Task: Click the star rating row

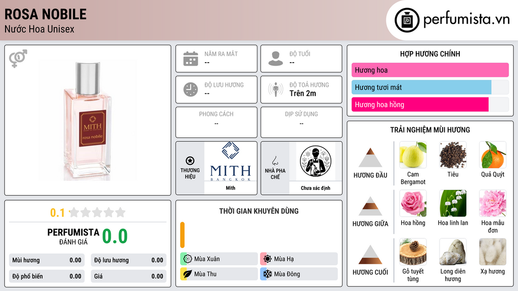Action: (x=97, y=212)
